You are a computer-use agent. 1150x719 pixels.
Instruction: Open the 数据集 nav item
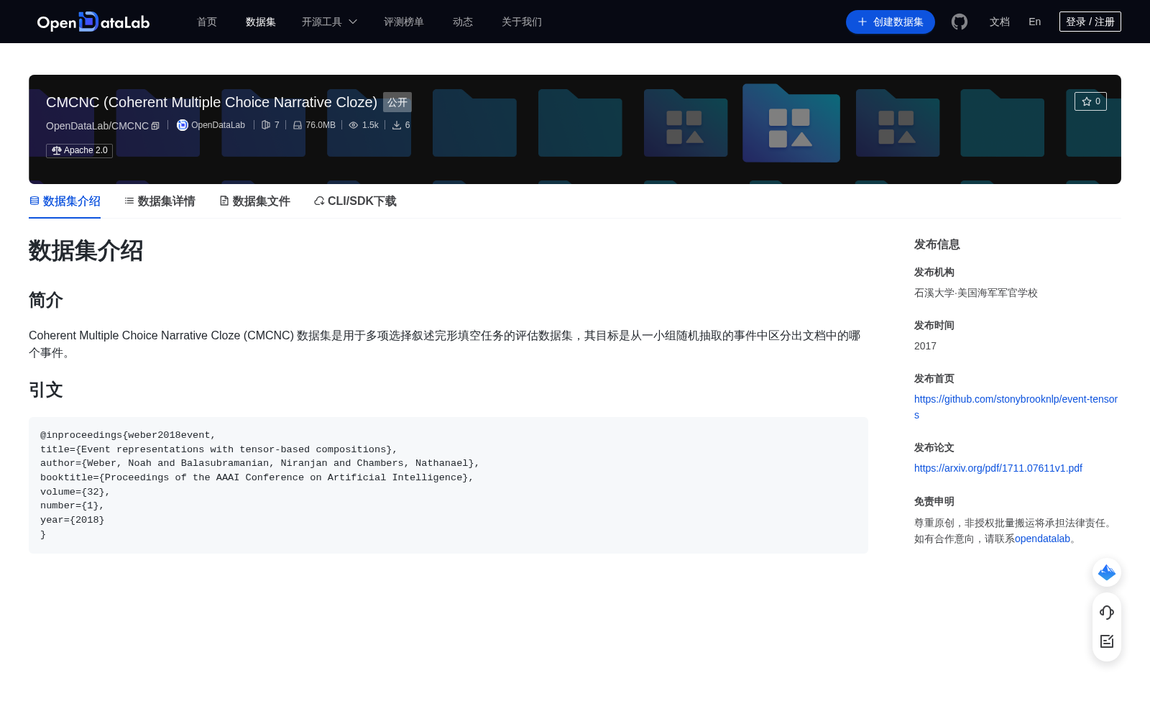pyautogui.click(x=261, y=22)
